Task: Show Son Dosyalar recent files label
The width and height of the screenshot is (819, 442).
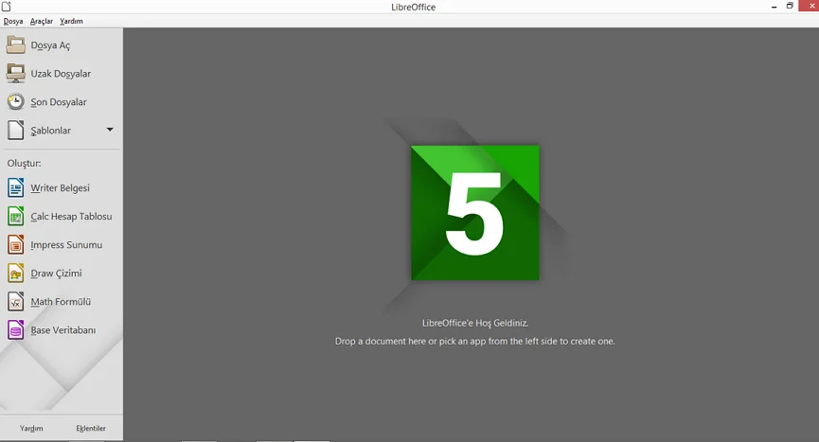Action: point(59,102)
